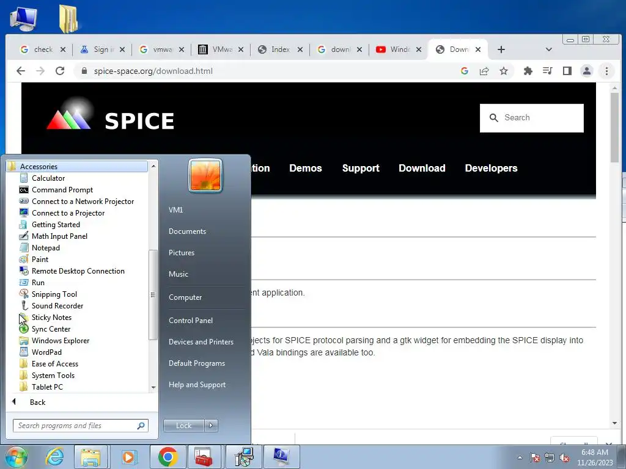626x469 pixels.
Task: Launch Sync Center
Action: [51, 329]
